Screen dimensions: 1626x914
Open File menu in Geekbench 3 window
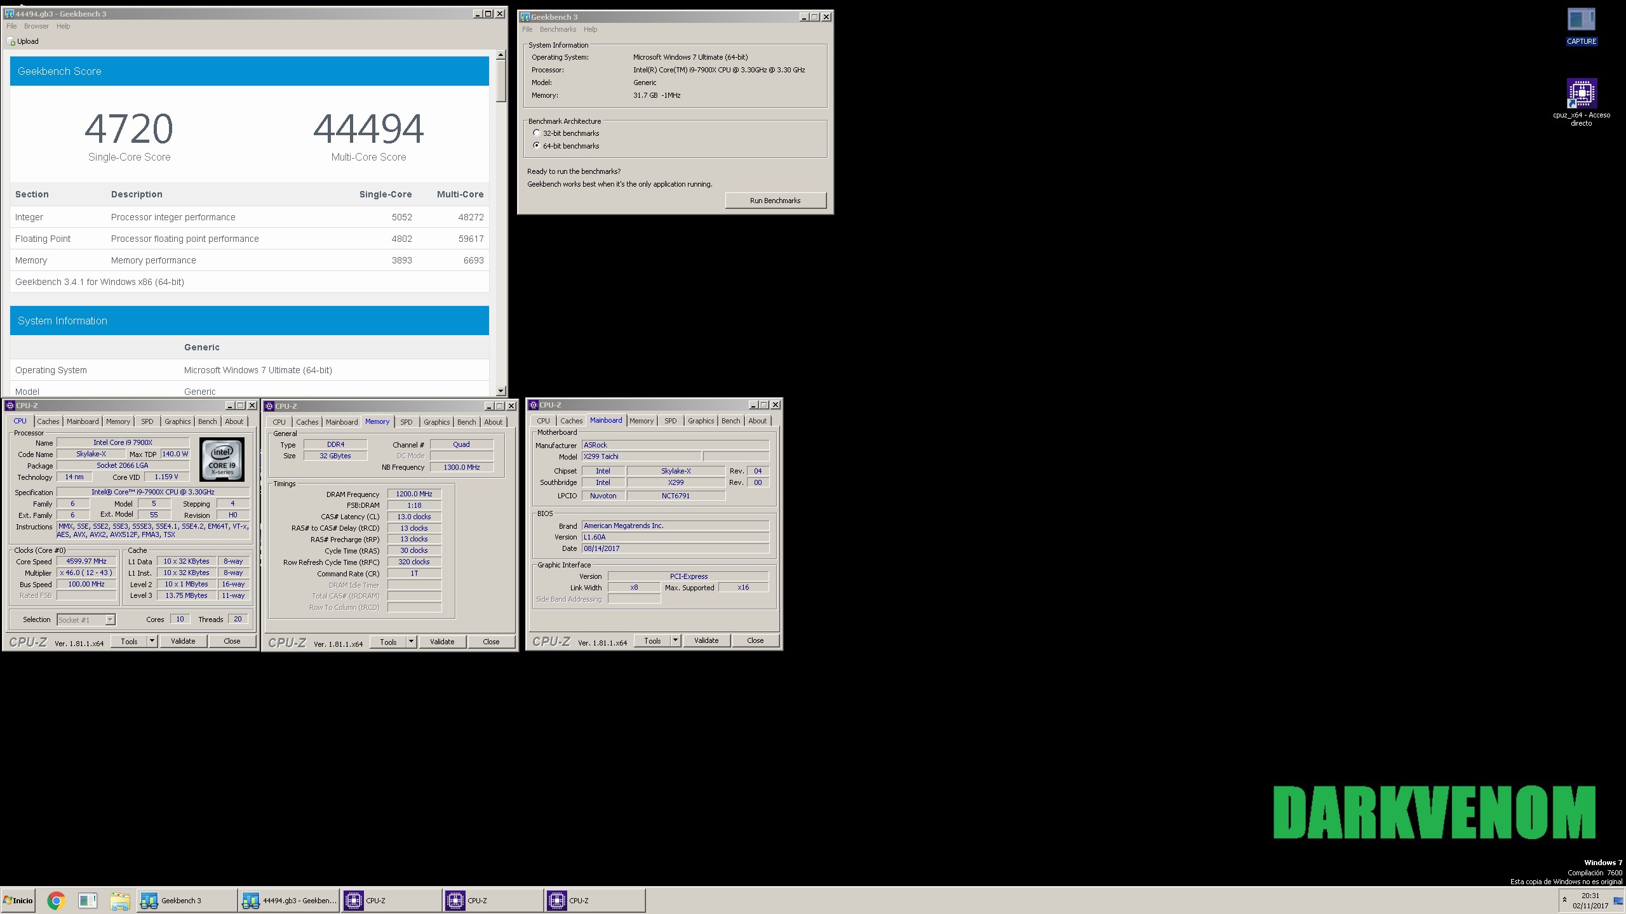(x=527, y=29)
